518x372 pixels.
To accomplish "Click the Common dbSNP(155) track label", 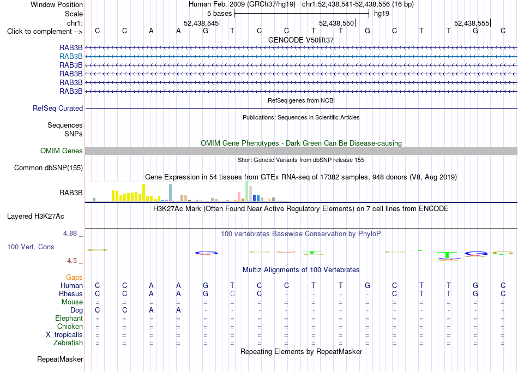I will pyautogui.click(x=49, y=168).
